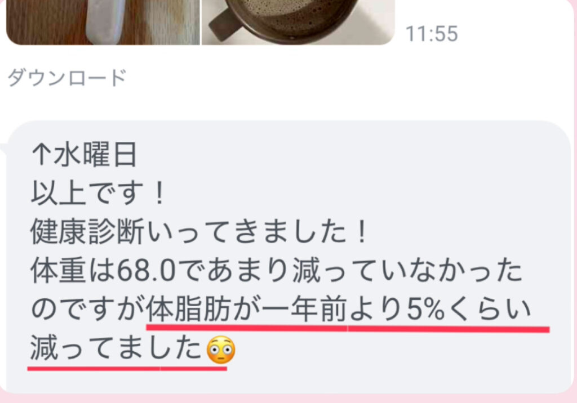Click the 健康診断いってきました！ line
Screen dimensions: 577x403
199,232
